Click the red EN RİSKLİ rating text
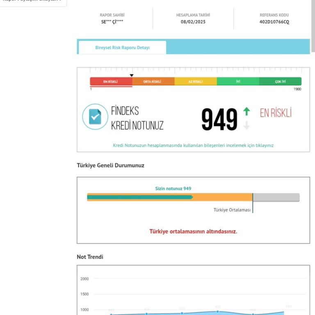This screenshot has height=315, width=315. tap(276, 113)
